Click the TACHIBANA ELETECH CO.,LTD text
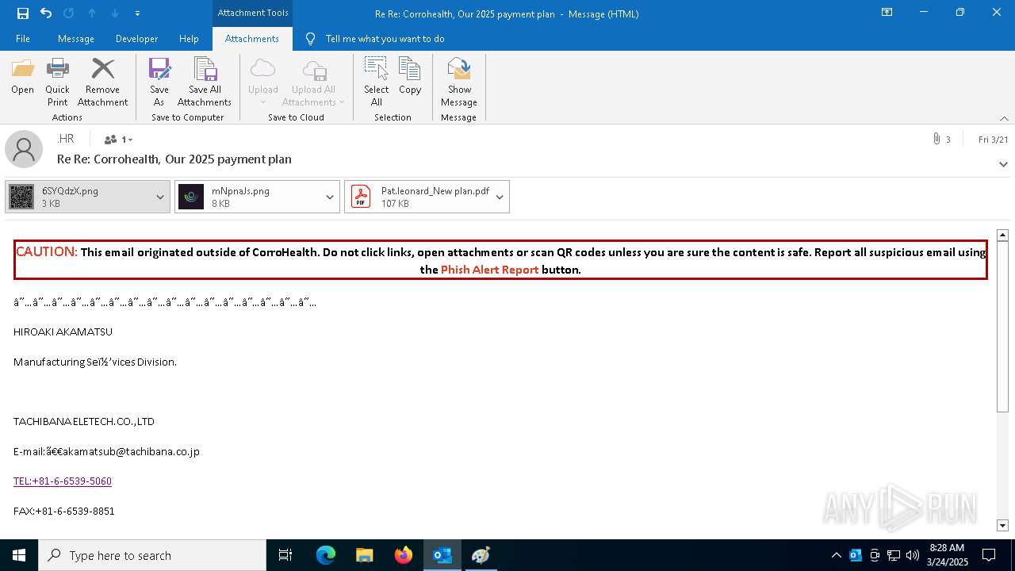 point(84,422)
